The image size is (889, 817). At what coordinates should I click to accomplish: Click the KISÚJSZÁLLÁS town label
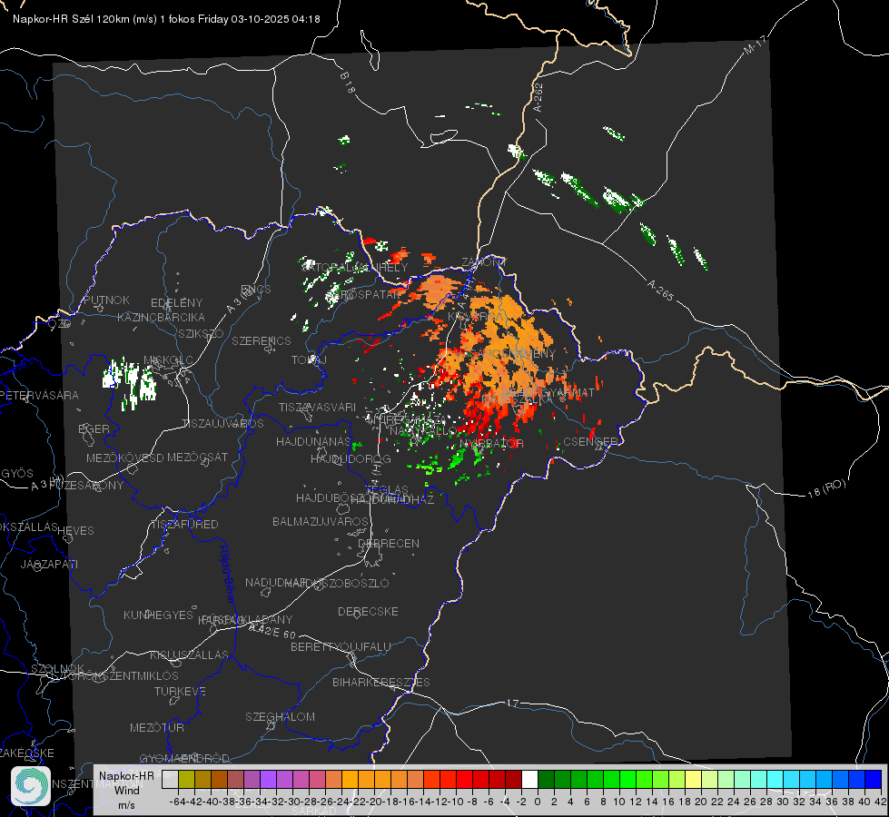(189, 655)
